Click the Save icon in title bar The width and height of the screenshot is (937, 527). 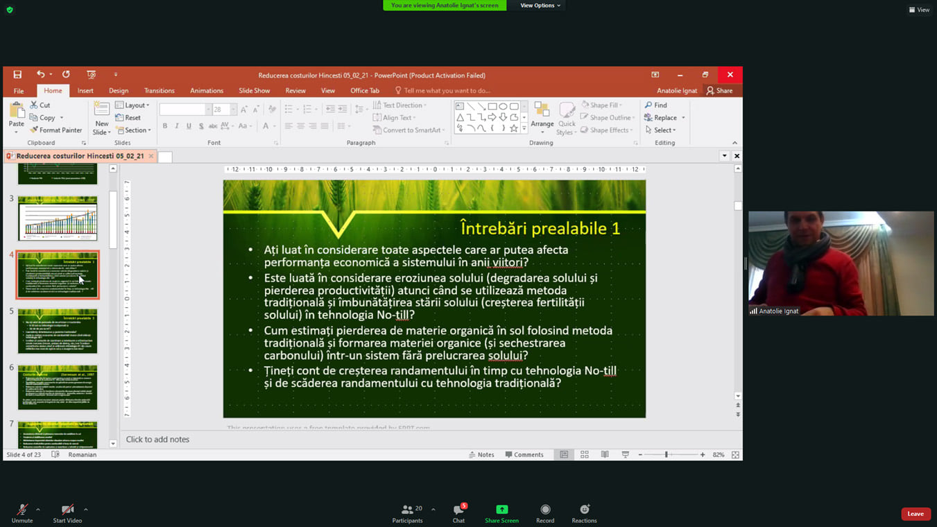[17, 75]
